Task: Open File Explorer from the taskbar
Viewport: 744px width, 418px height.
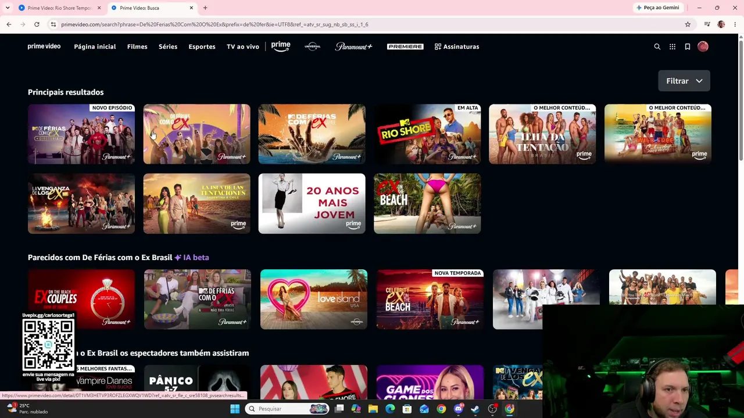Action: pos(373,409)
